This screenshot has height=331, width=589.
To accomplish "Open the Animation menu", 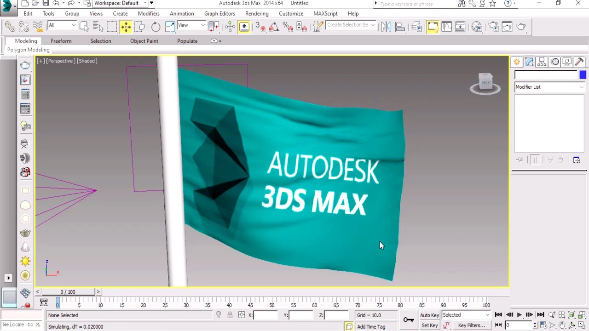I will 182,13.
